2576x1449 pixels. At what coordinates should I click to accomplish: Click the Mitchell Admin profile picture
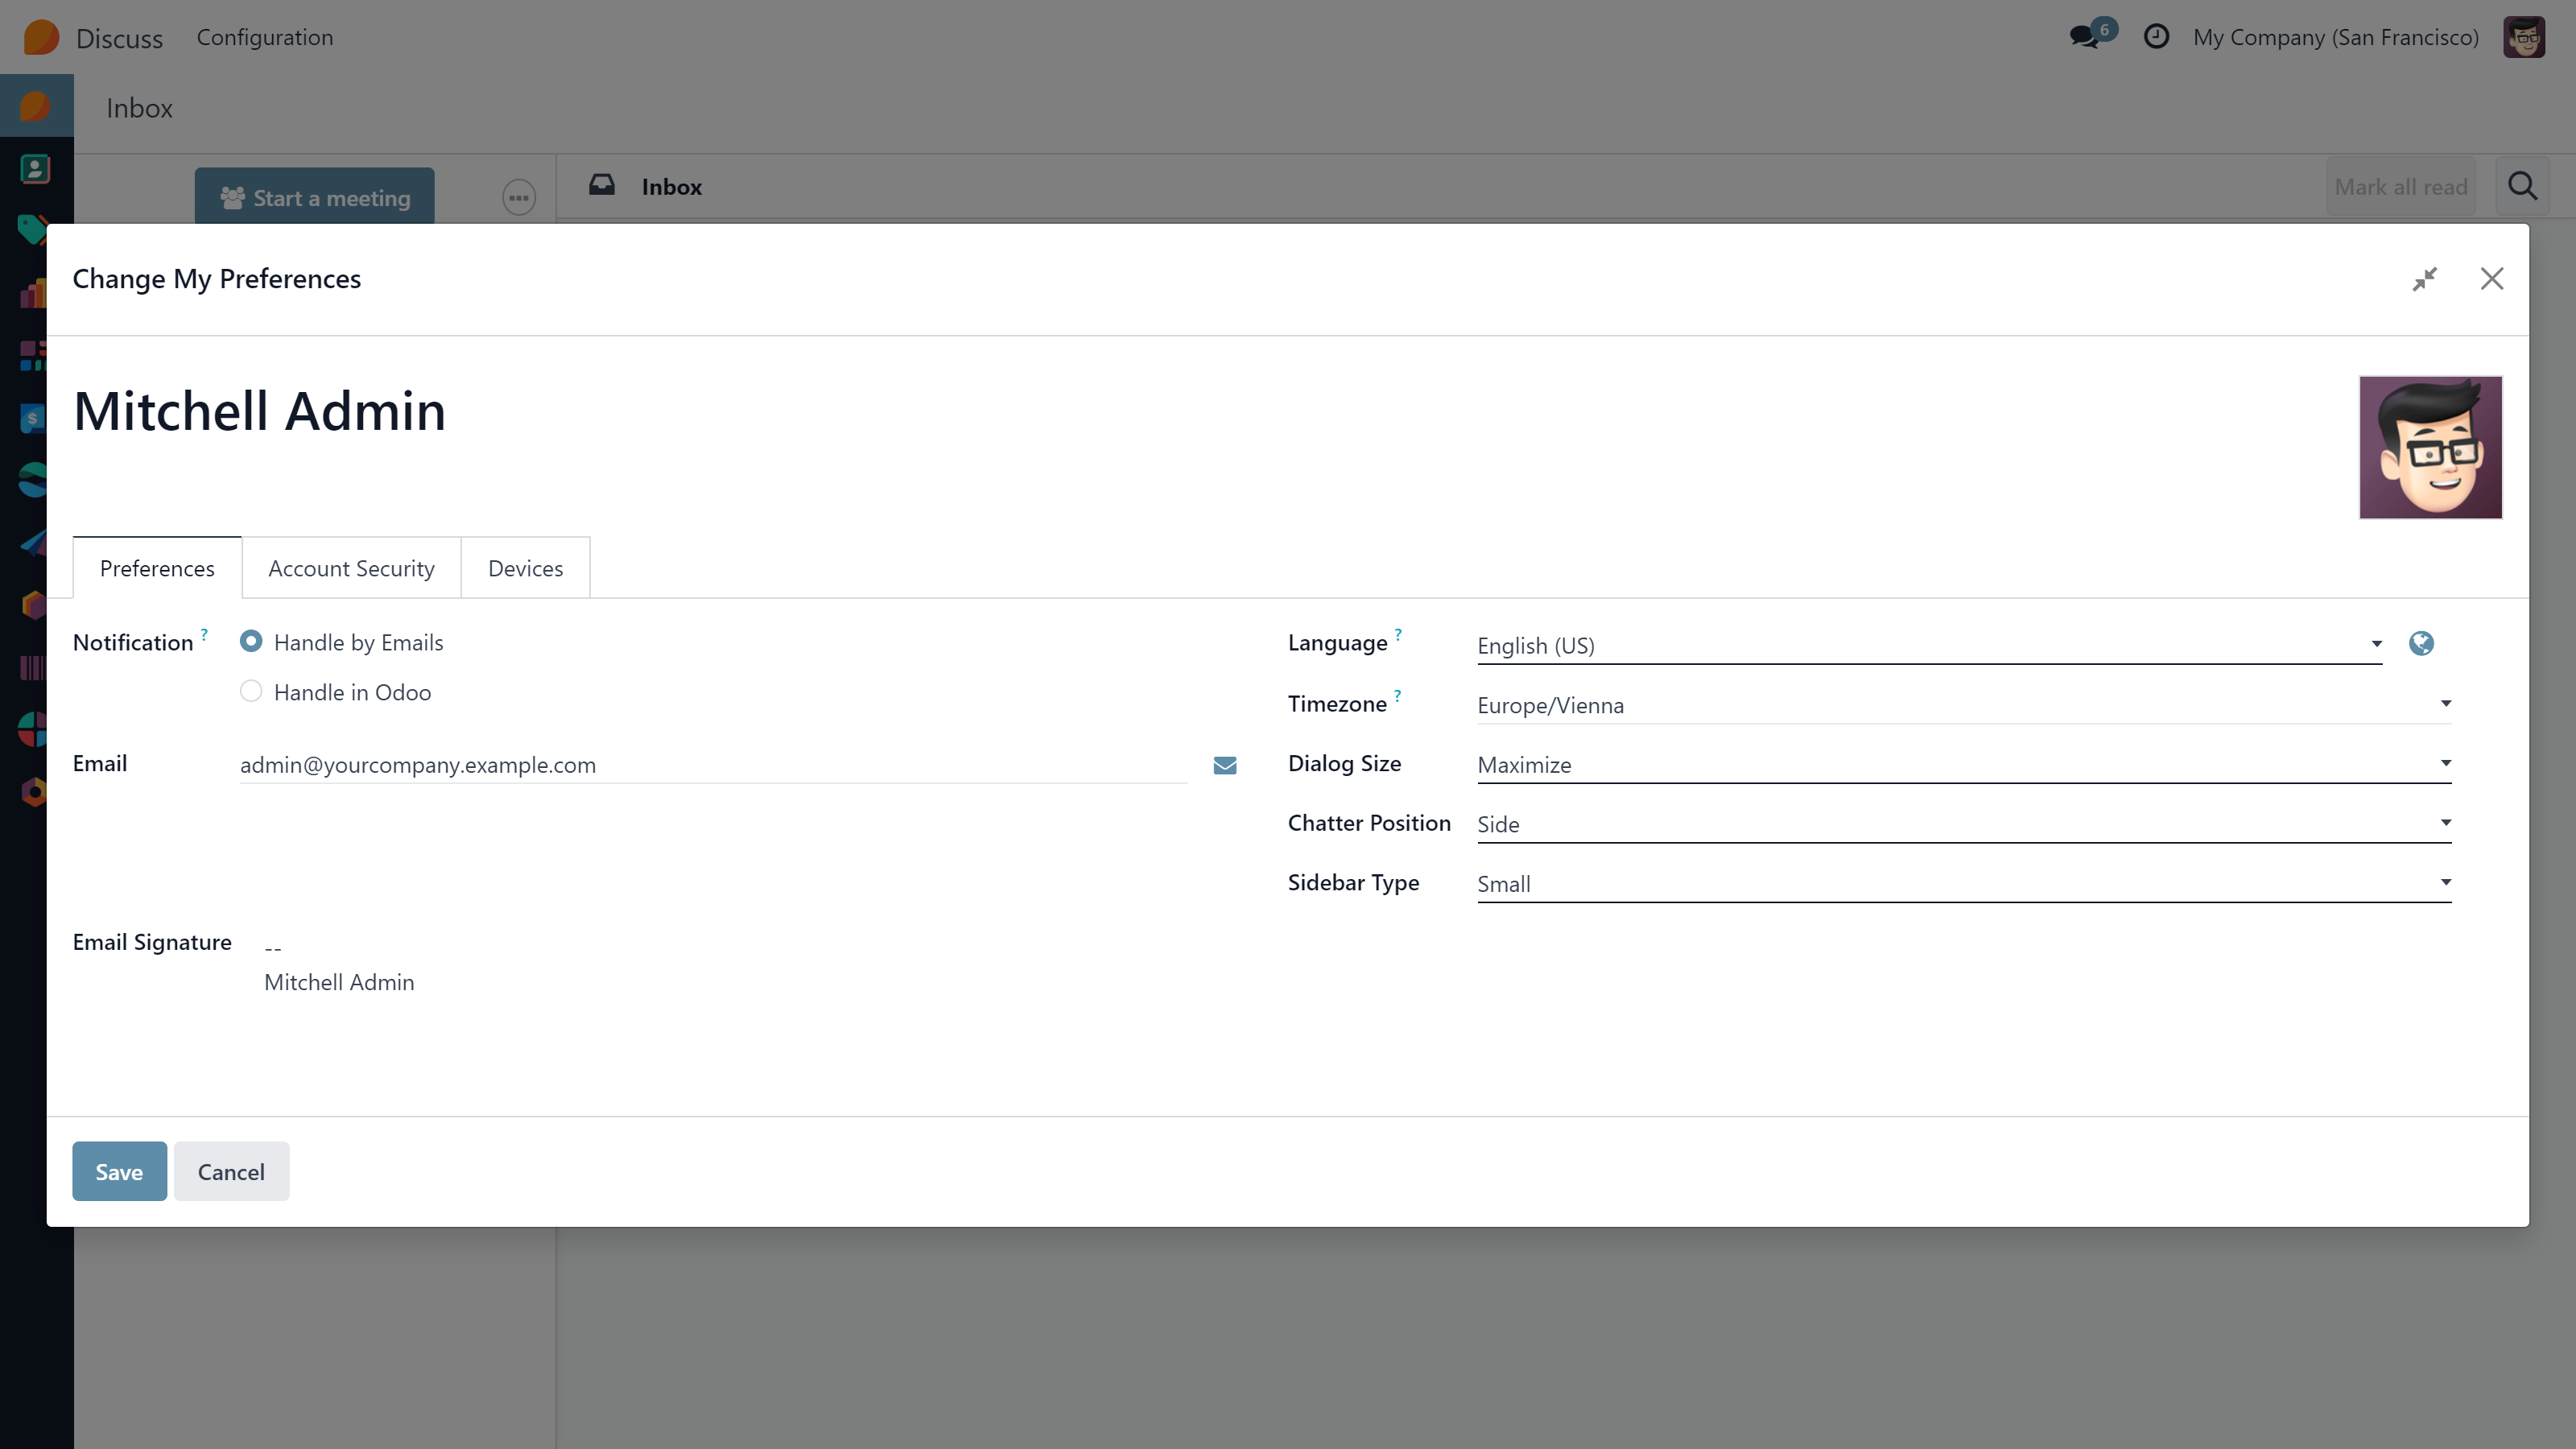pyautogui.click(x=2430, y=447)
